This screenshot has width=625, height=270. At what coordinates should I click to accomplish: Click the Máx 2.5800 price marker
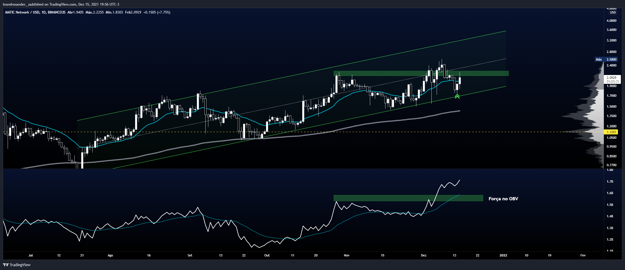tap(607, 59)
